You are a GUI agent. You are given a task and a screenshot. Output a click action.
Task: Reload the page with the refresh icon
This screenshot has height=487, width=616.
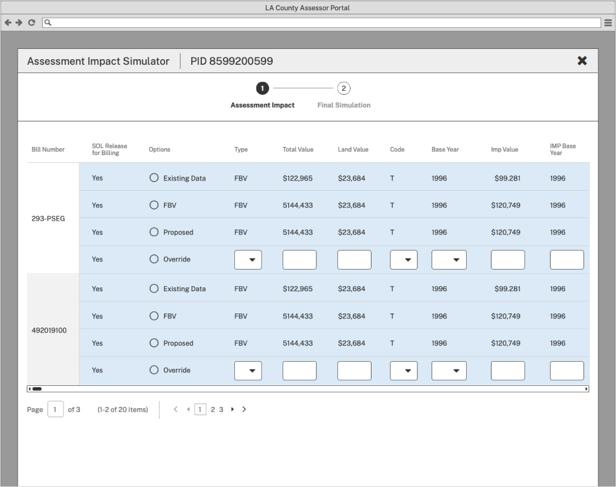pyautogui.click(x=31, y=22)
